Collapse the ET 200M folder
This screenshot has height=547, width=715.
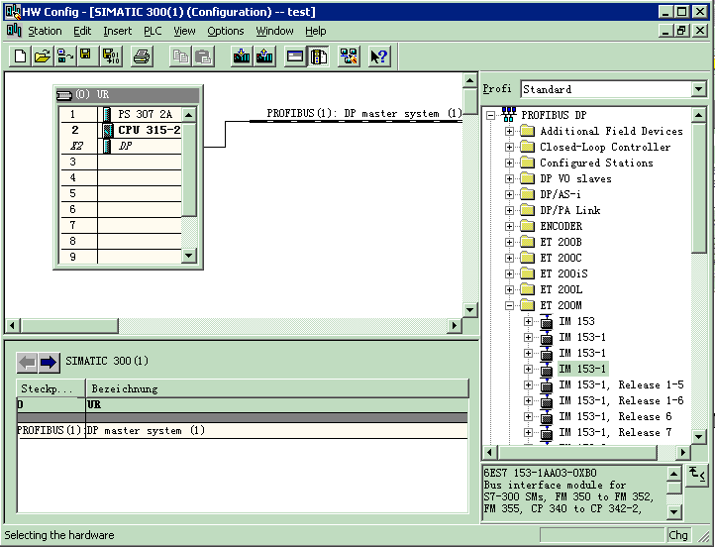510,305
